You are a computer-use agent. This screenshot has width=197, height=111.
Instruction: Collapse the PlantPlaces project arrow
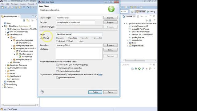click(3, 26)
